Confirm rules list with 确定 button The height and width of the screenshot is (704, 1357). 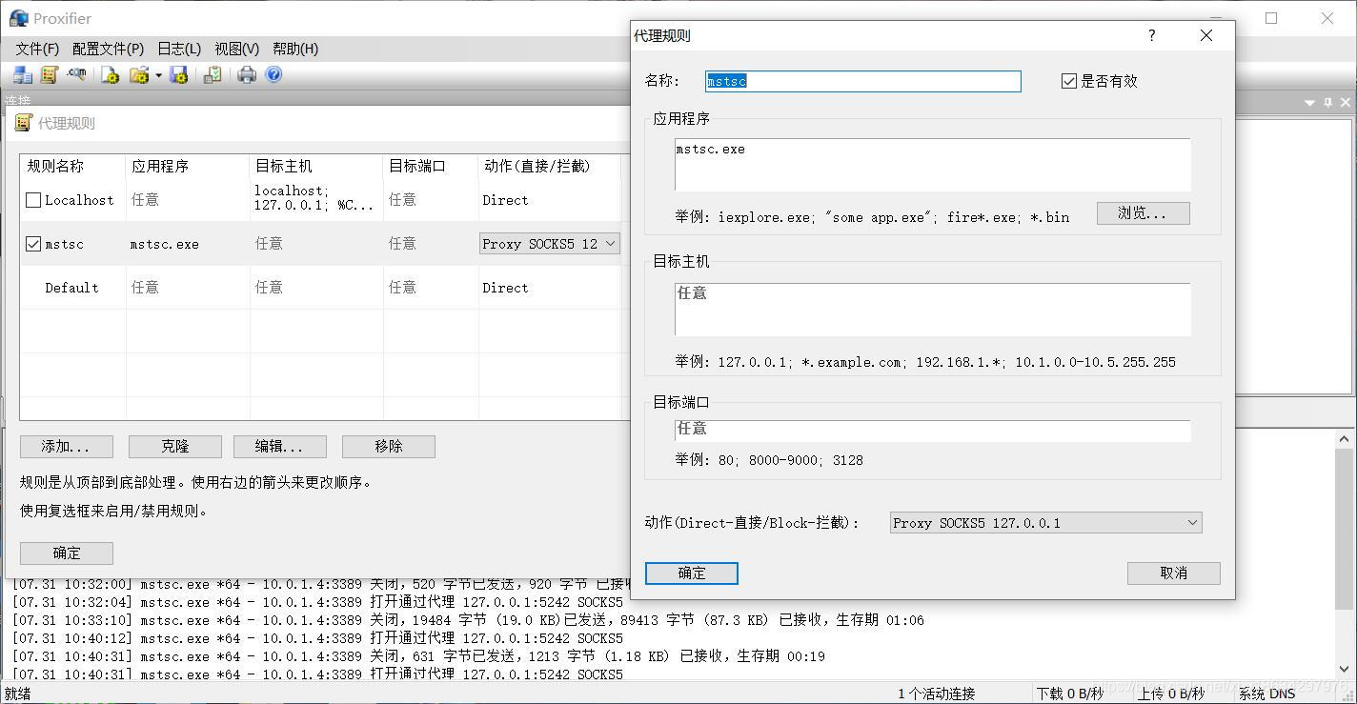click(x=67, y=553)
